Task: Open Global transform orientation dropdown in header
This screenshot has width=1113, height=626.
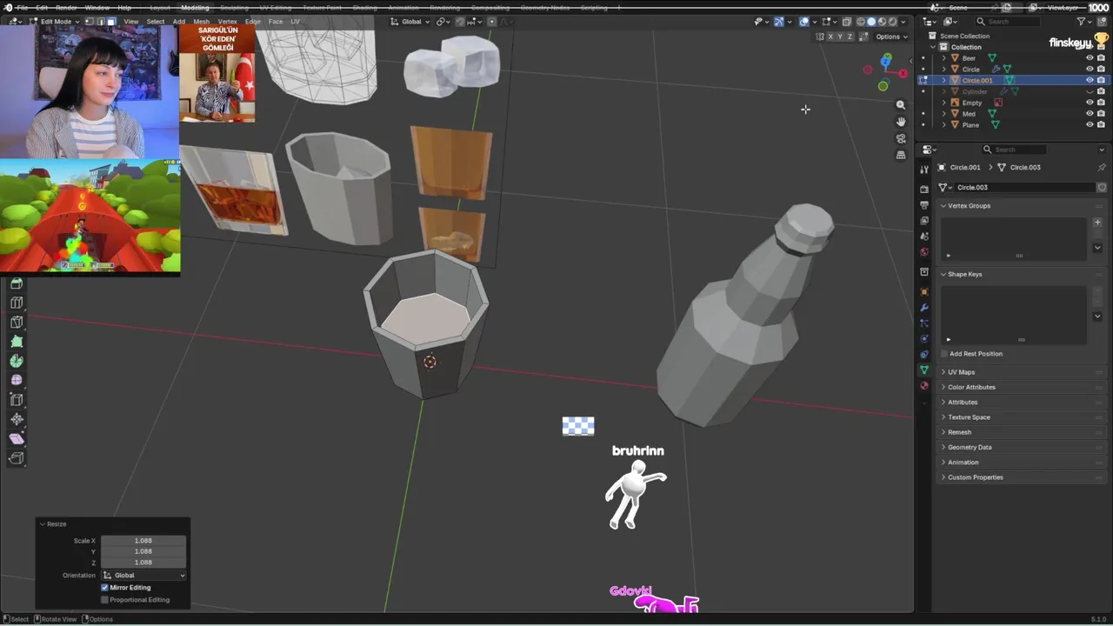Action: [410, 21]
